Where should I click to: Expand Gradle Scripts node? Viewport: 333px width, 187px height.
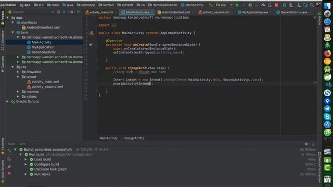(x=8, y=102)
